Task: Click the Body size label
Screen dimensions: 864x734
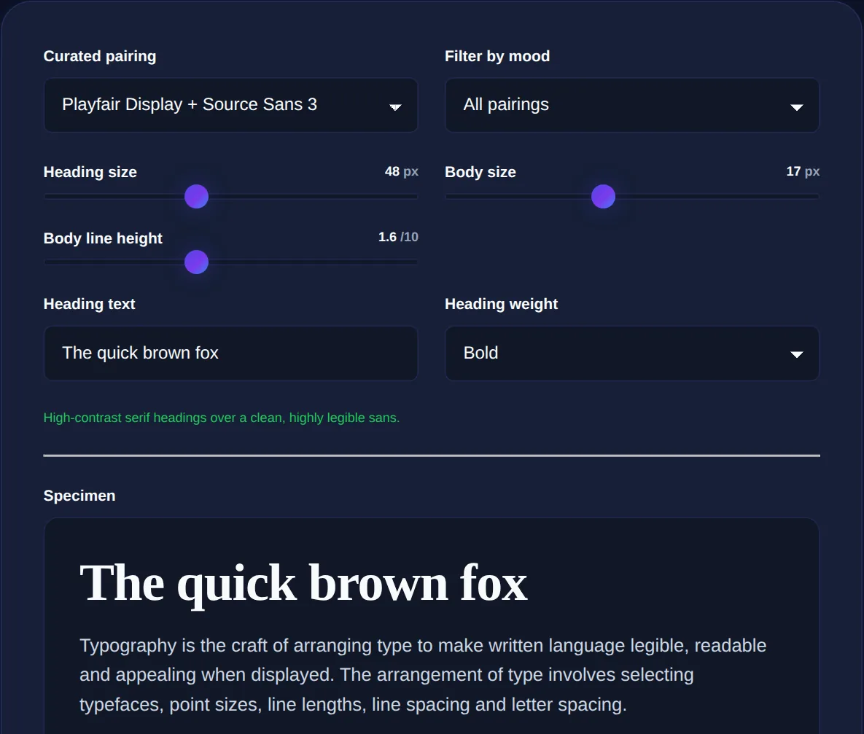Action: click(x=480, y=172)
